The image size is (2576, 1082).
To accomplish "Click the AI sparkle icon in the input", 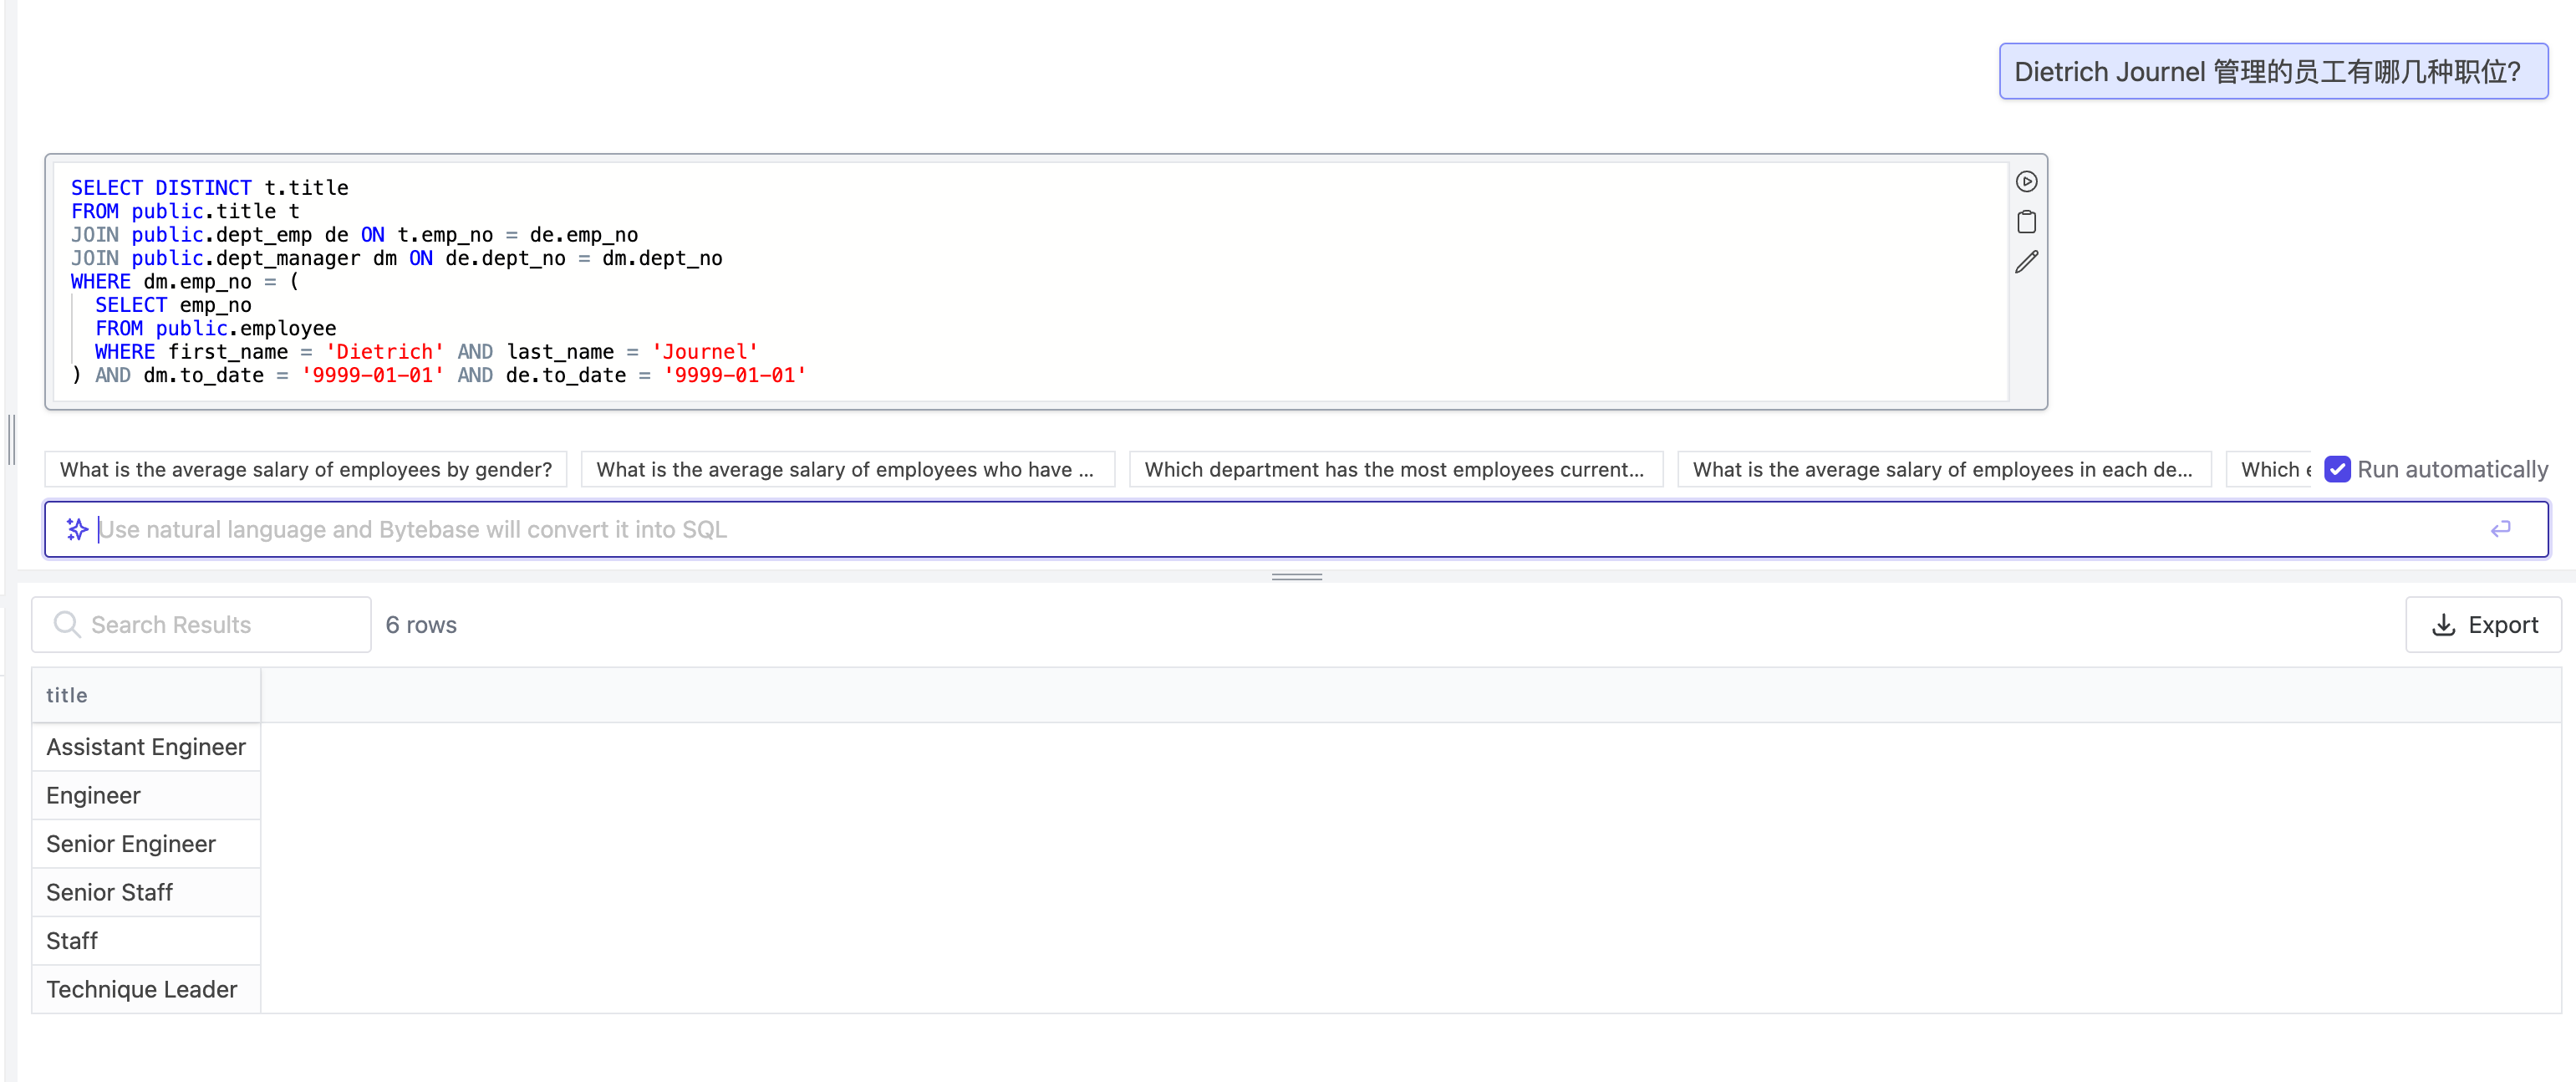I will pyautogui.click(x=77, y=529).
